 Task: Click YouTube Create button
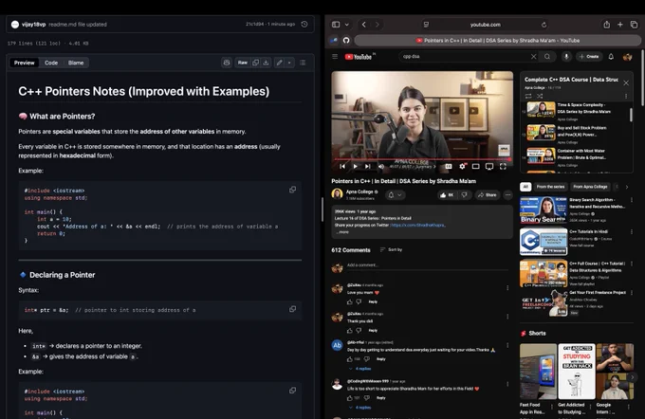589,56
